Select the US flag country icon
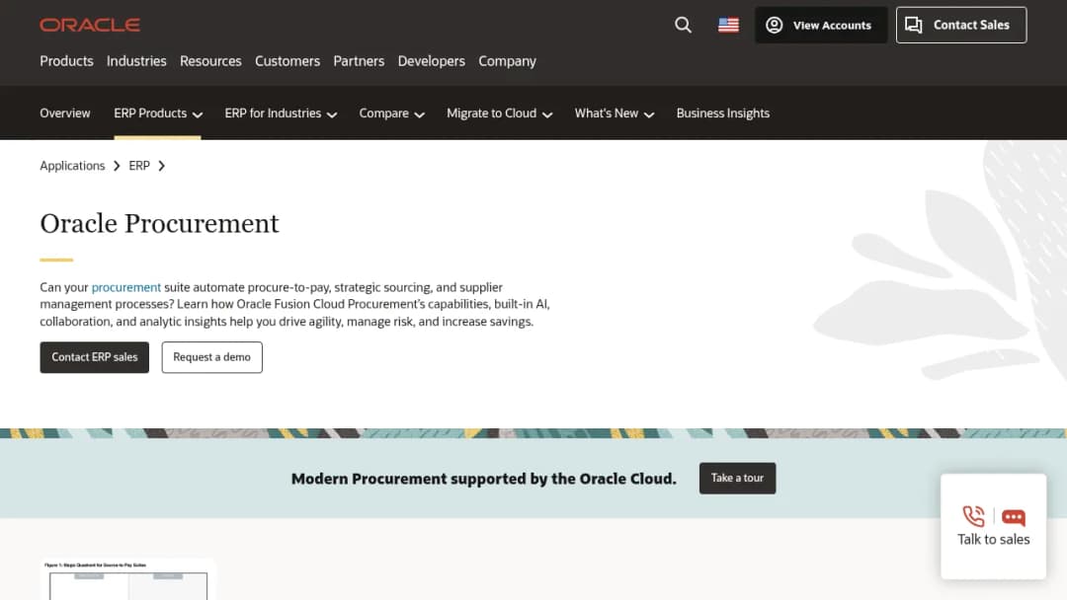This screenshot has width=1067, height=600. [728, 25]
